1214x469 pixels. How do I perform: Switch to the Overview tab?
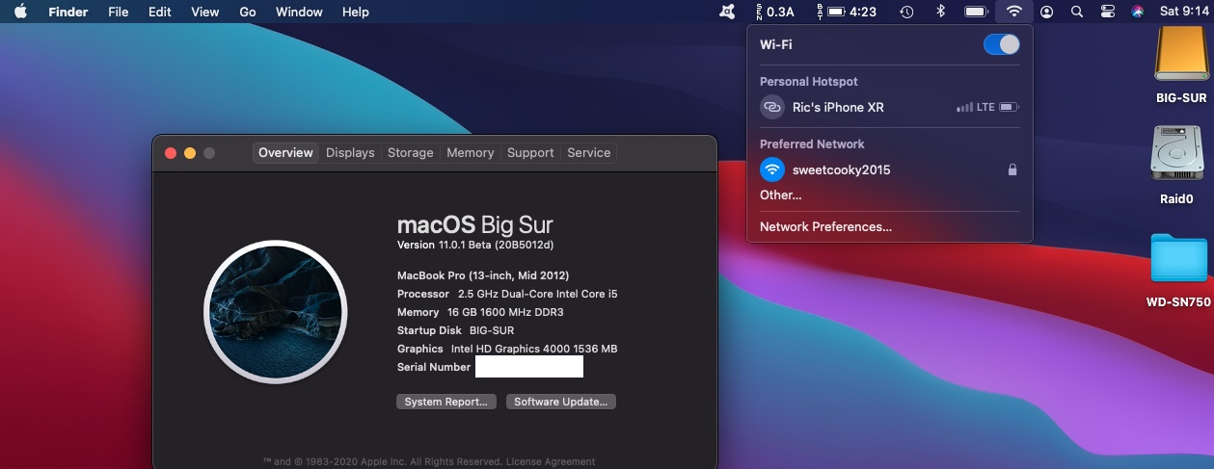pos(285,152)
